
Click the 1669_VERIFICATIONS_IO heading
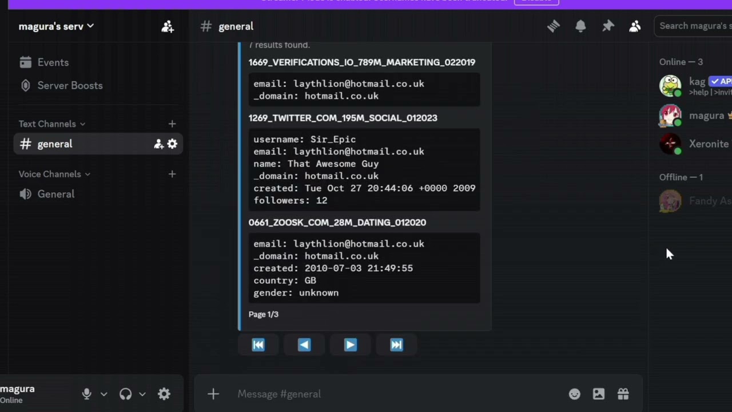(x=362, y=62)
